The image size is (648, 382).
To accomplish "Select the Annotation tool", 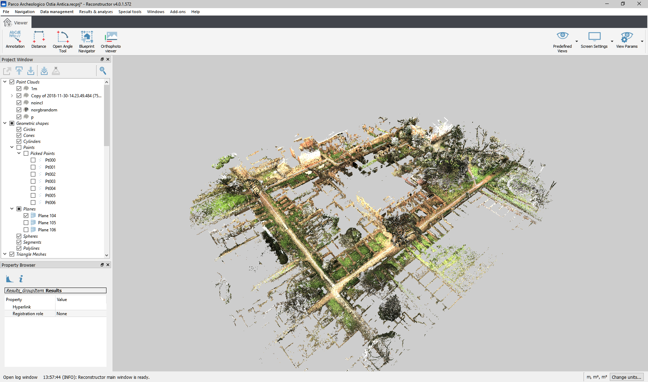I will [15, 39].
